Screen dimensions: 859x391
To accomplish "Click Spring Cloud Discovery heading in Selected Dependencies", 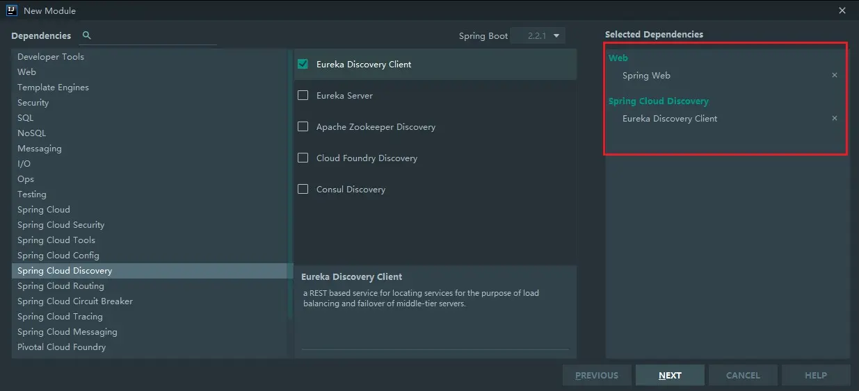I will click(x=659, y=101).
